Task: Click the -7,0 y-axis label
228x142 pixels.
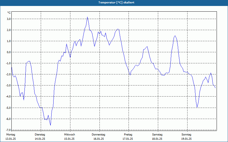Action: click(x=9, y=130)
